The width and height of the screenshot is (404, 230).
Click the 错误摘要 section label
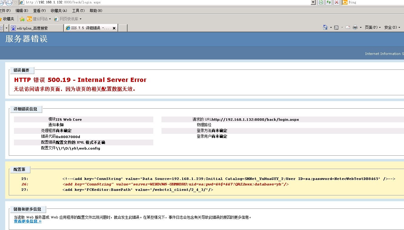coord(22,70)
